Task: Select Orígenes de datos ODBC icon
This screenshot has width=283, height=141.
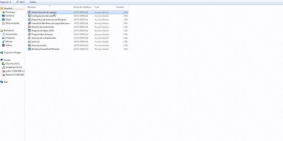Action: pos(29,31)
